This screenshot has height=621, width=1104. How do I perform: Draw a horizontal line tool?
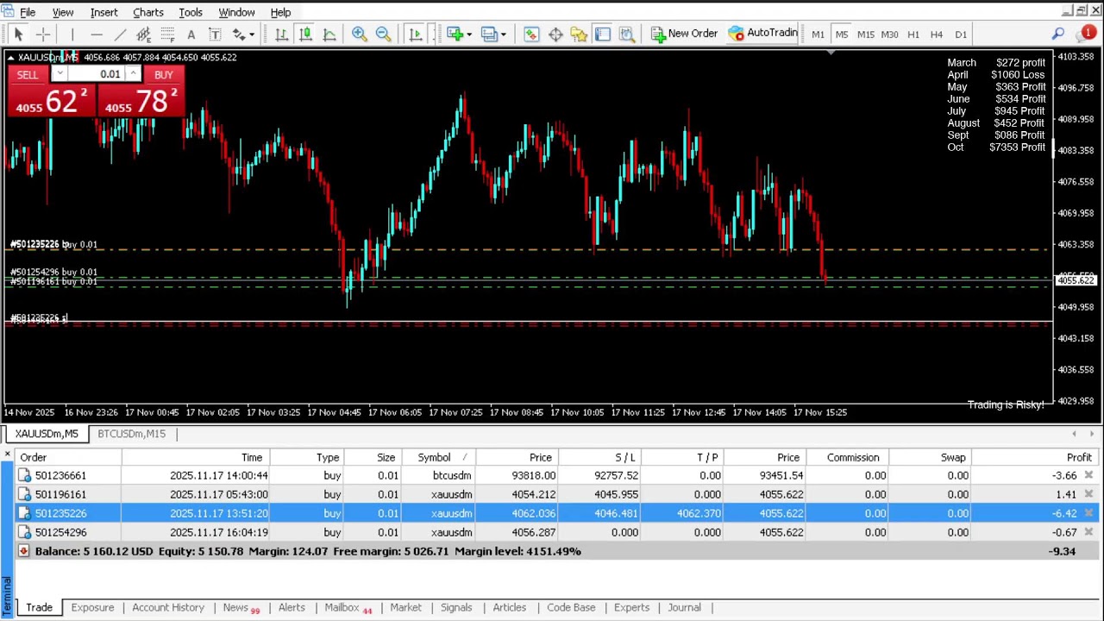point(97,34)
